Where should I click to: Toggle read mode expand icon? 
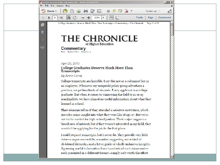pyautogui.click(x=169, y=11)
